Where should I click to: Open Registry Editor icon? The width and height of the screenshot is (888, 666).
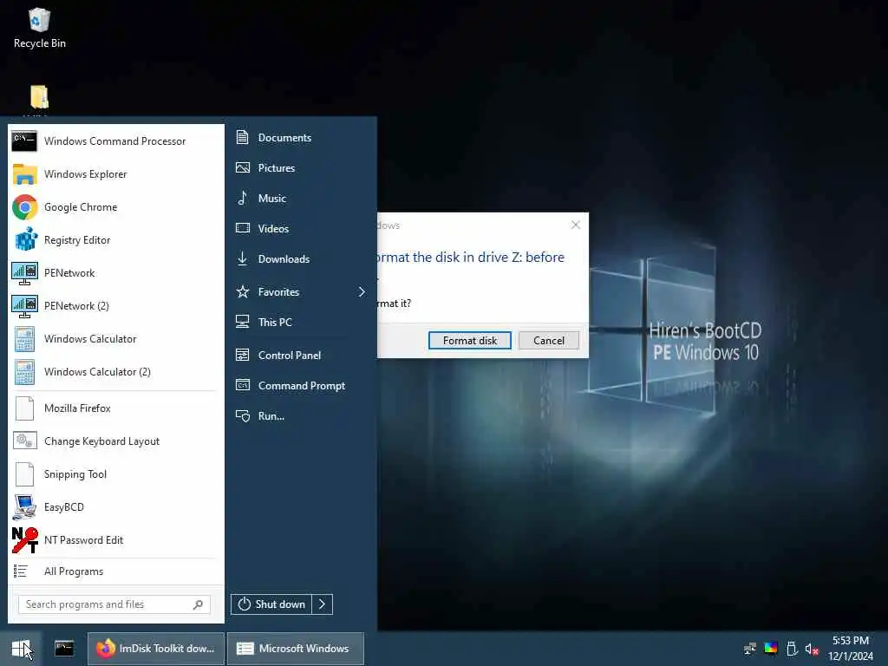(x=24, y=240)
